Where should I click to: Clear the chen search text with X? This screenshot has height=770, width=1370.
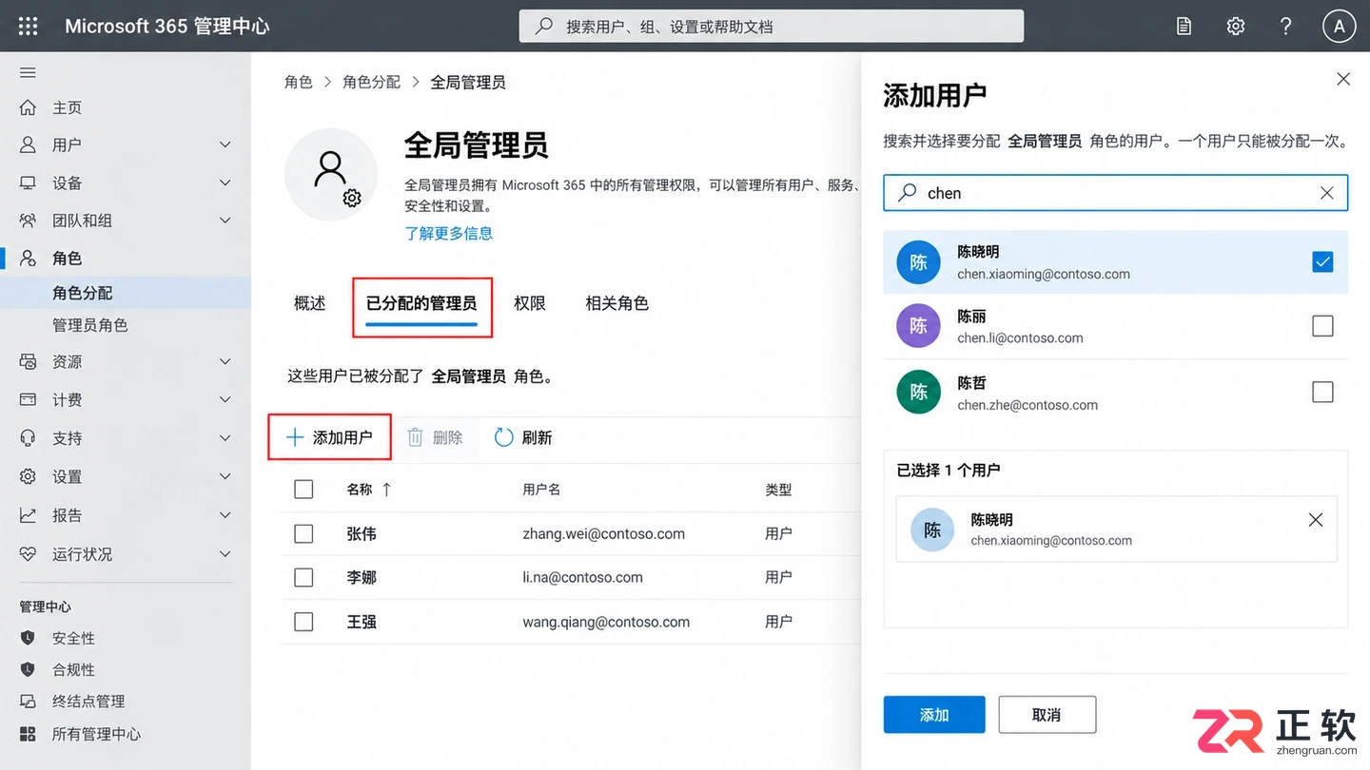pos(1327,193)
